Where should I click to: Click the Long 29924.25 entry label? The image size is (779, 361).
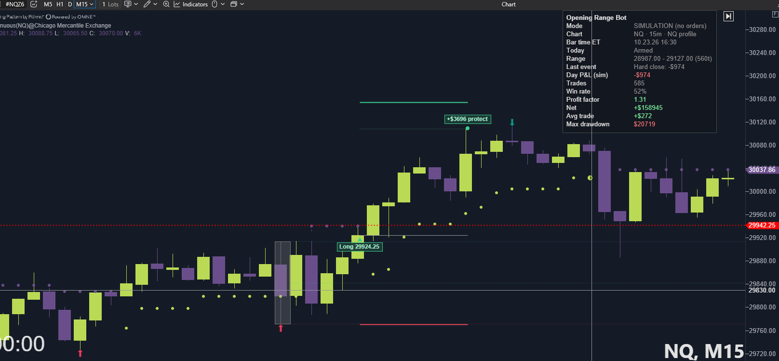[x=359, y=247]
